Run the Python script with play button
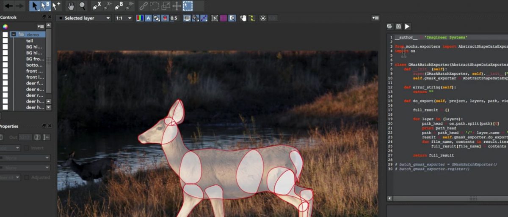 tap(407, 27)
